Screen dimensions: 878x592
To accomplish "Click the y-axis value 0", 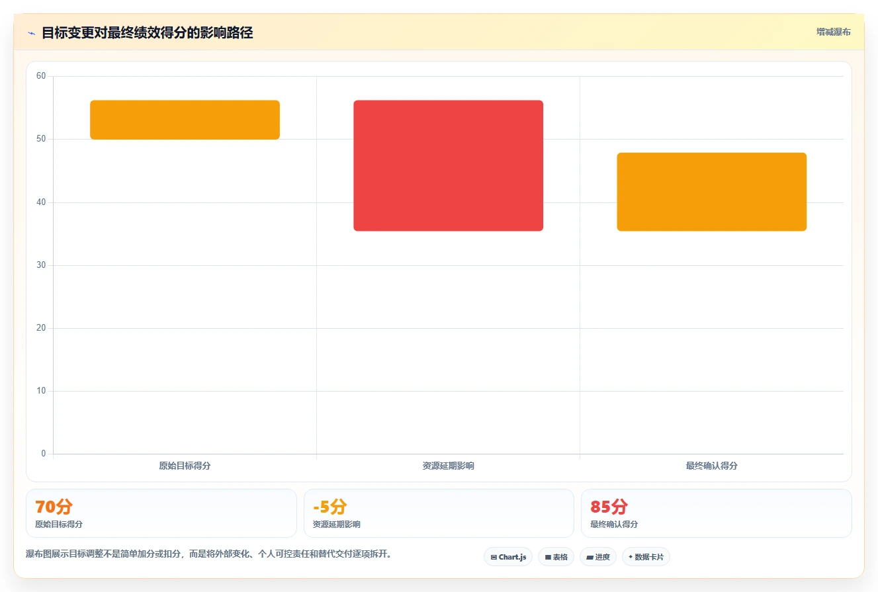I will coord(44,454).
